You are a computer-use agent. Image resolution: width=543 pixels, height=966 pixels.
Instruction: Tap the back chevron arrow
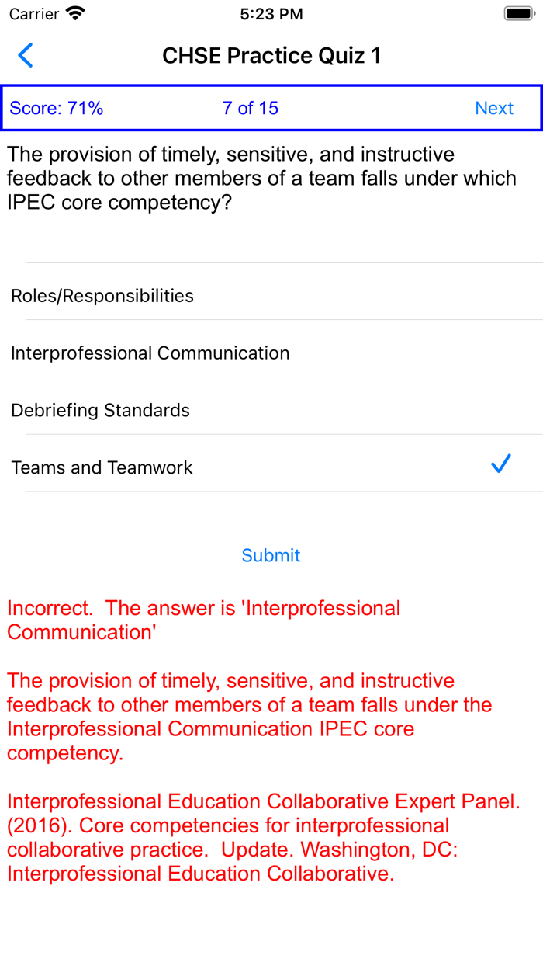coord(26,56)
